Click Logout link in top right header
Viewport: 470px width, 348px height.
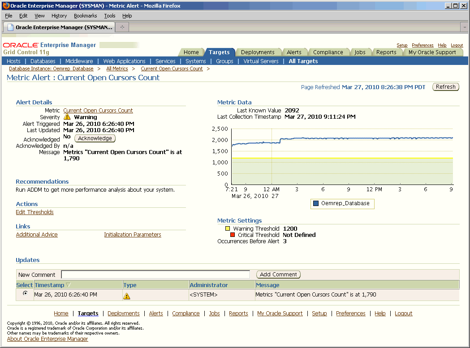(457, 45)
